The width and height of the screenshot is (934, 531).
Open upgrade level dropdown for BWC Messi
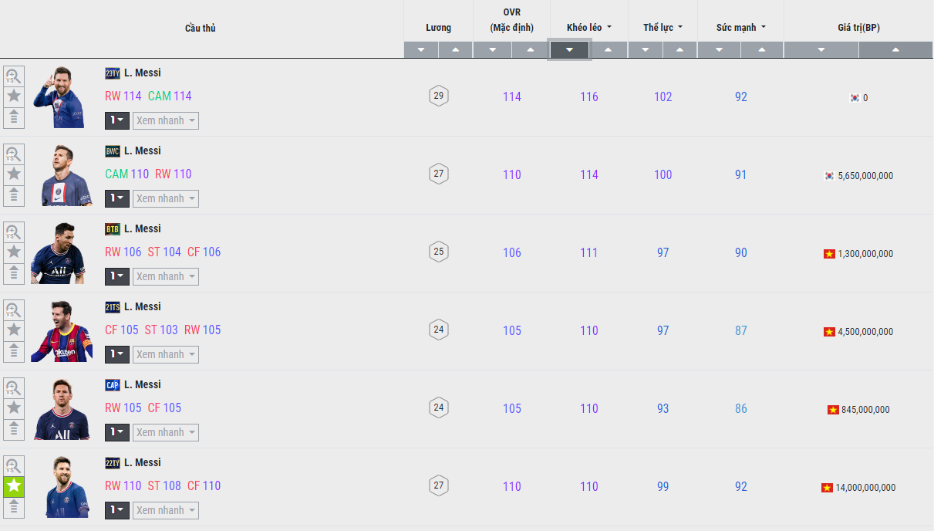pyautogui.click(x=116, y=198)
